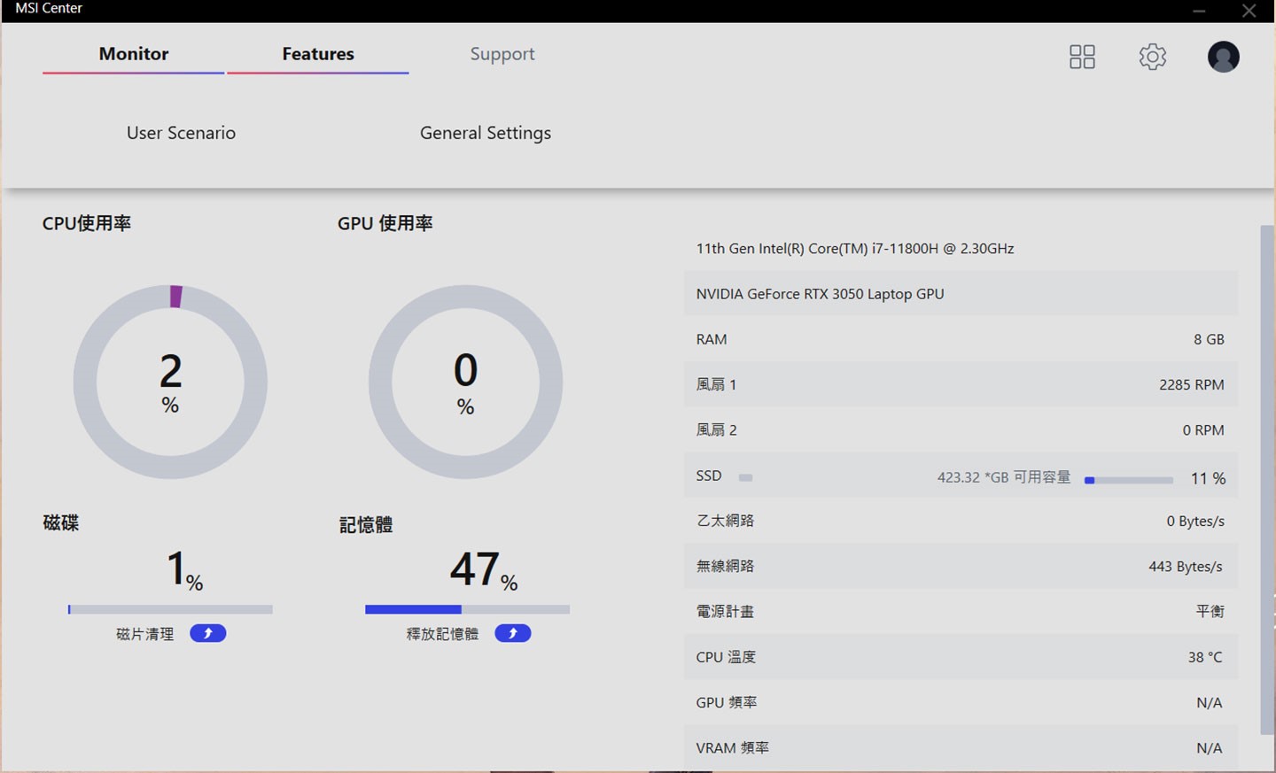This screenshot has height=773, width=1276.
Task: Click the memory usage progress bar
Action: [467, 609]
